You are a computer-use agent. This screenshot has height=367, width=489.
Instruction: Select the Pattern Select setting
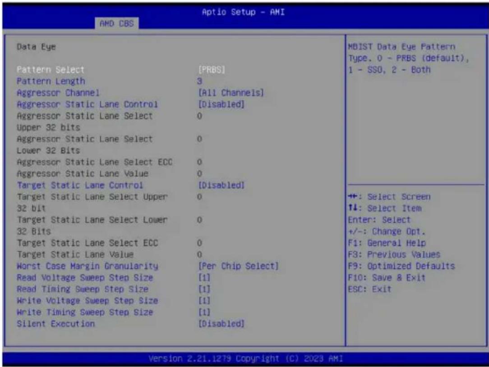50,70
